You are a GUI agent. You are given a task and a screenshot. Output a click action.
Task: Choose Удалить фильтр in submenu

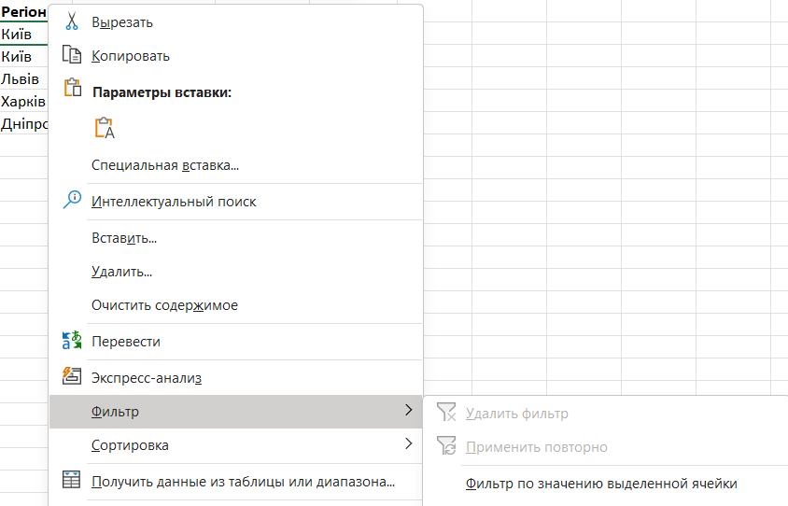pos(606,414)
